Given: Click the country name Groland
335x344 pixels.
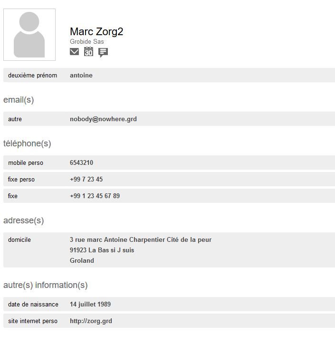Looking at the screenshot, I should pos(82,260).
